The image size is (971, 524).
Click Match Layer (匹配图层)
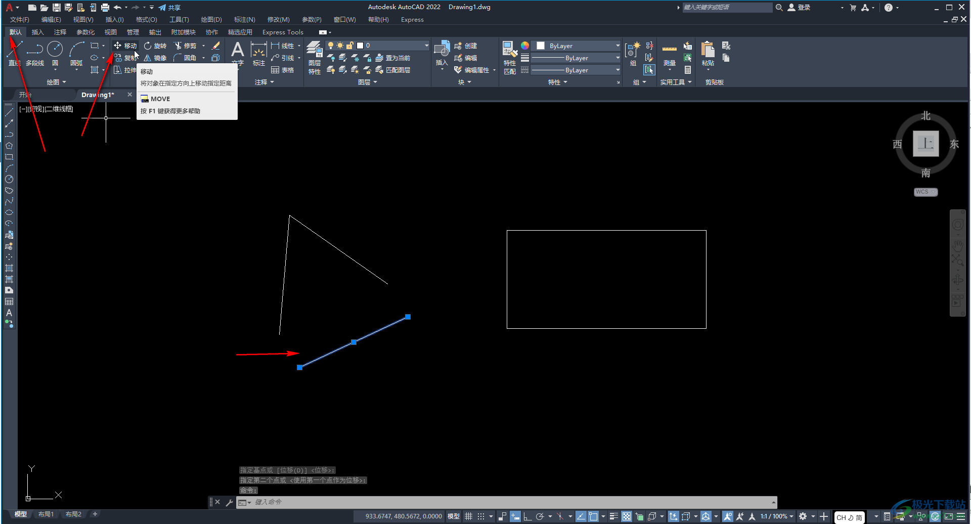(x=393, y=70)
